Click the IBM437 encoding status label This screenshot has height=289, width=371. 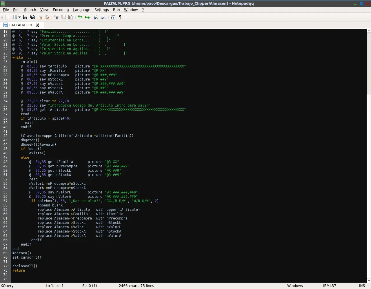330,286
